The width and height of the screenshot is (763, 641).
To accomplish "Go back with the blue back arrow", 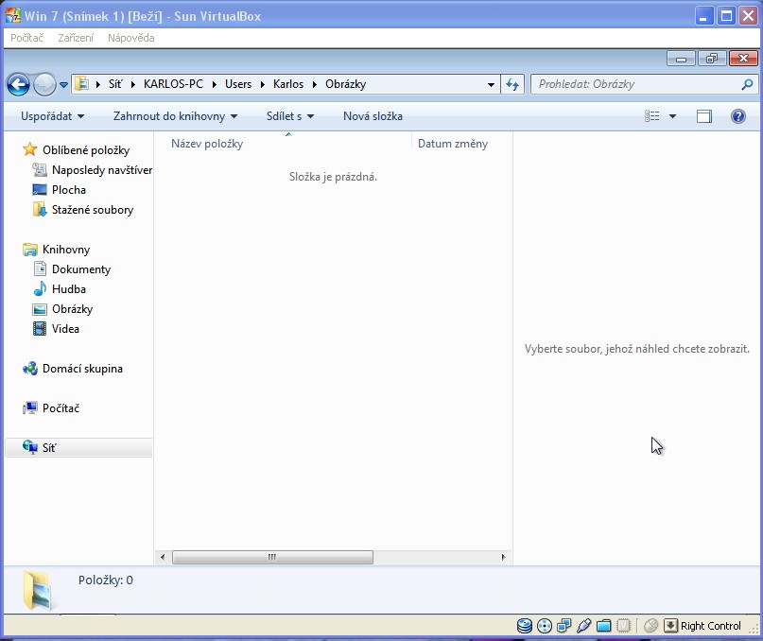I will [18, 85].
